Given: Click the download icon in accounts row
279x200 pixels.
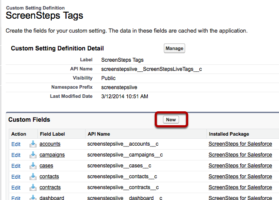Looking at the screenshot, I should pyautogui.click(x=33, y=144).
